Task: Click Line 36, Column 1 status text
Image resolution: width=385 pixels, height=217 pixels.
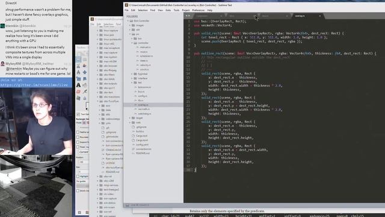Action: [140, 205]
